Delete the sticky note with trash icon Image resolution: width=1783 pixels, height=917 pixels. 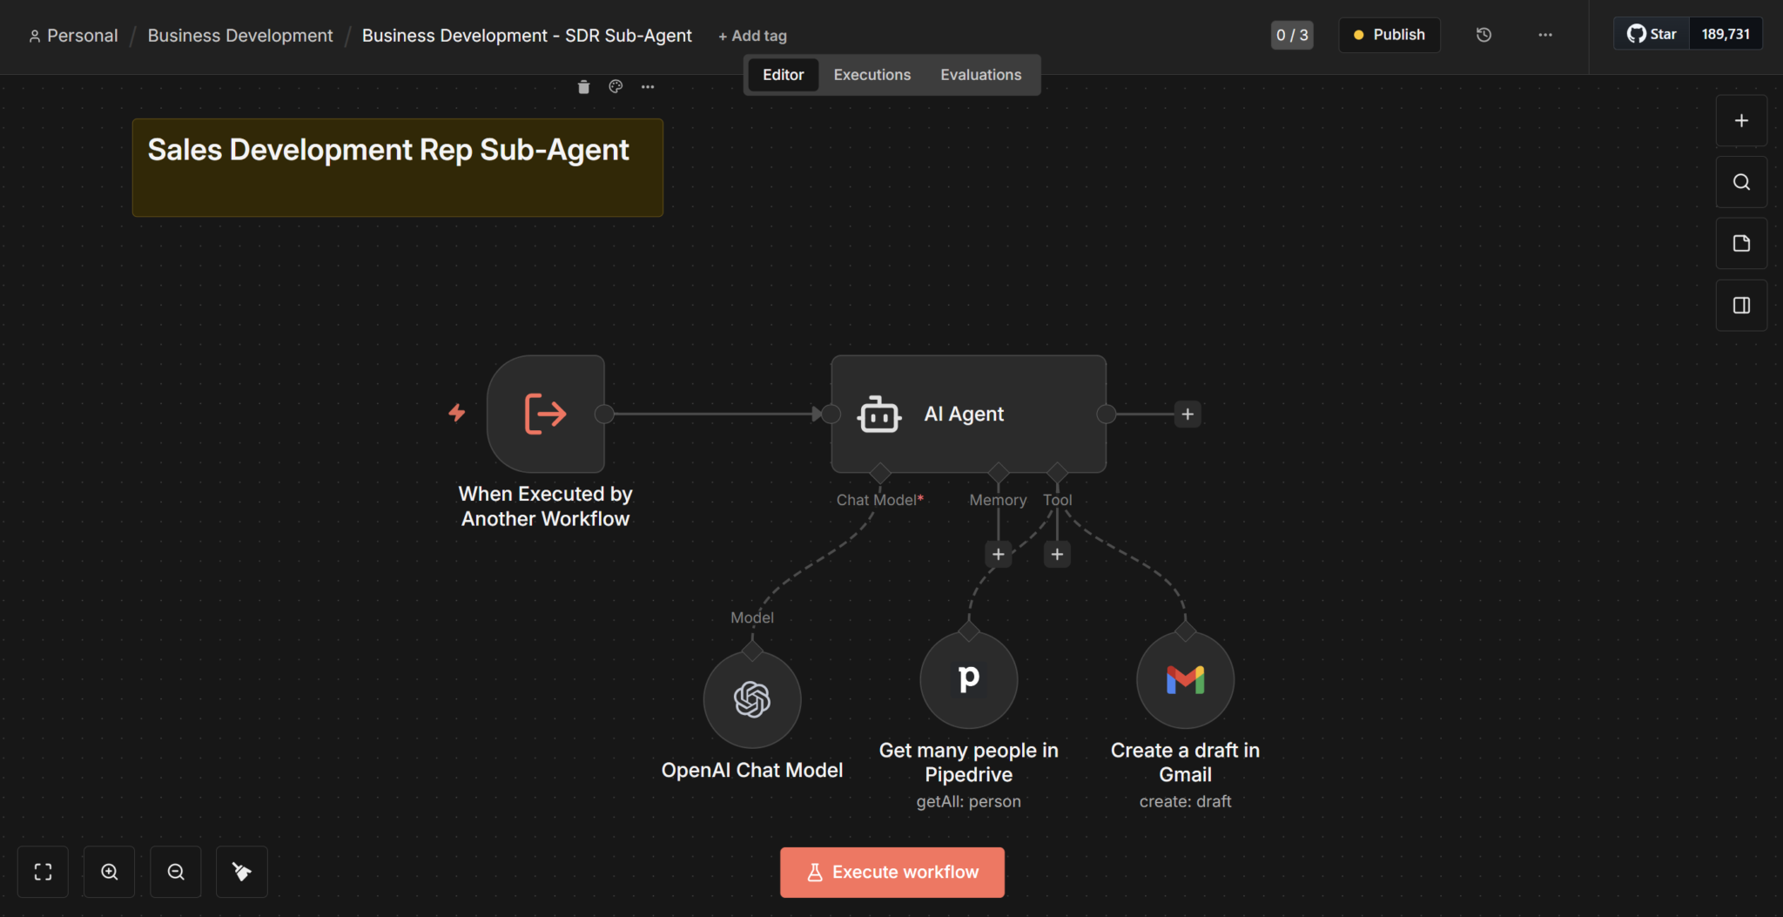click(583, 86)
